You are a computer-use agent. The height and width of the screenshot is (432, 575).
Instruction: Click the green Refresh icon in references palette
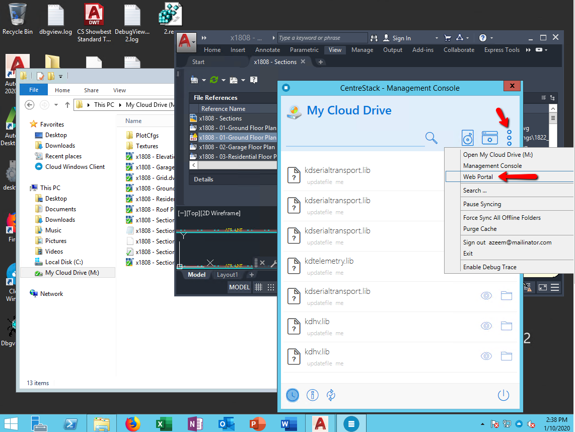point(214,80)
